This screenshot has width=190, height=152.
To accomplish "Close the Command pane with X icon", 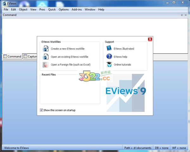I will click(186, 15).
